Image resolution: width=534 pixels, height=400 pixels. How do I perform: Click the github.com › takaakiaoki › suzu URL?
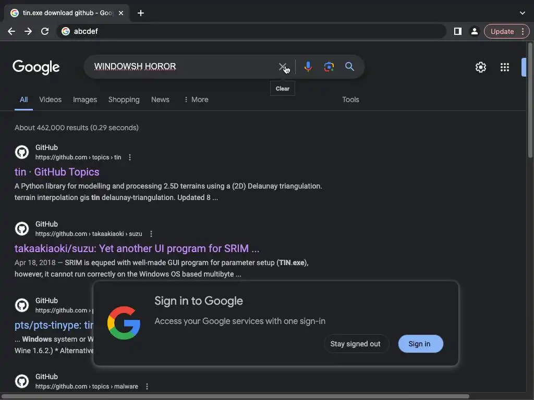coord(89,234)
